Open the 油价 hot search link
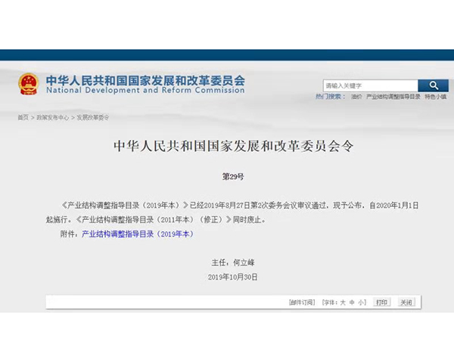Screen dimensions: 454x362 point(356,97)
